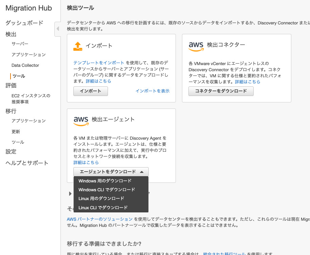Click the インポート card title
The width and height of the screenshot is (310, 255).
99,46
